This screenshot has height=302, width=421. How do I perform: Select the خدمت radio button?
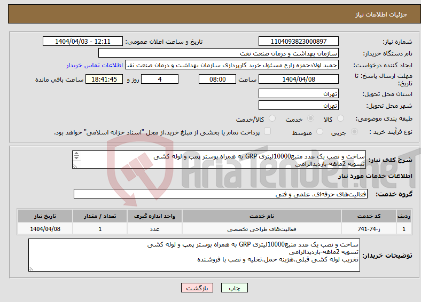coord(310,118)
